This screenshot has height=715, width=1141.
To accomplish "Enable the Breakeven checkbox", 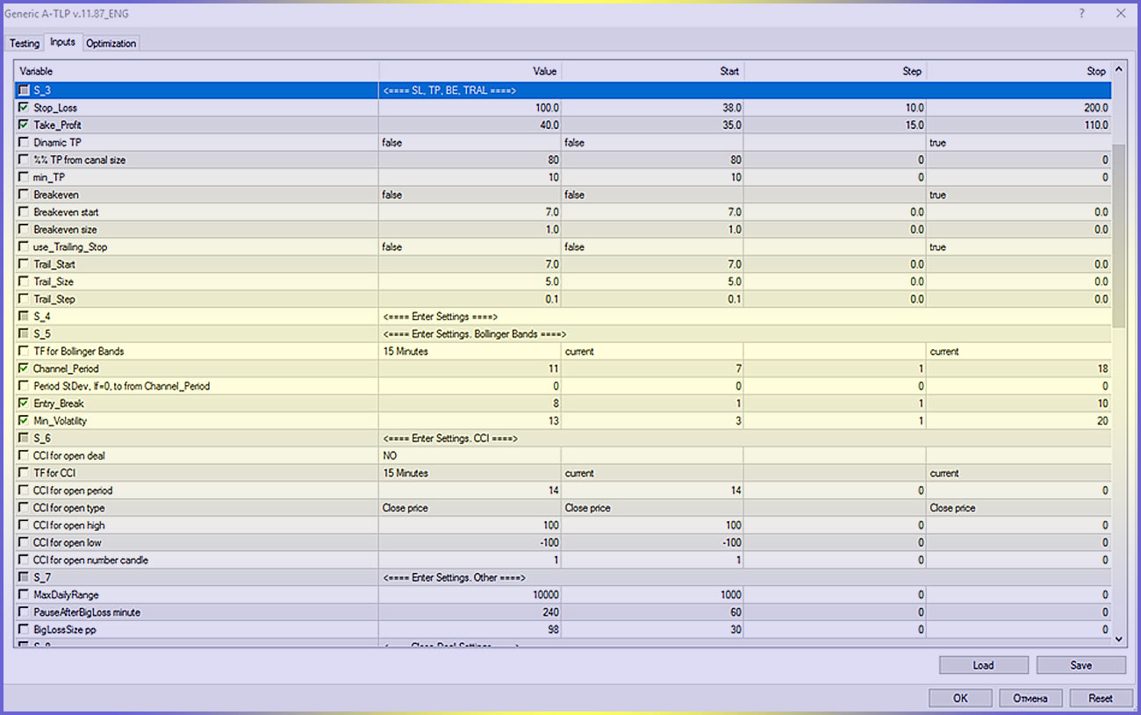I will tap(24, 195).
